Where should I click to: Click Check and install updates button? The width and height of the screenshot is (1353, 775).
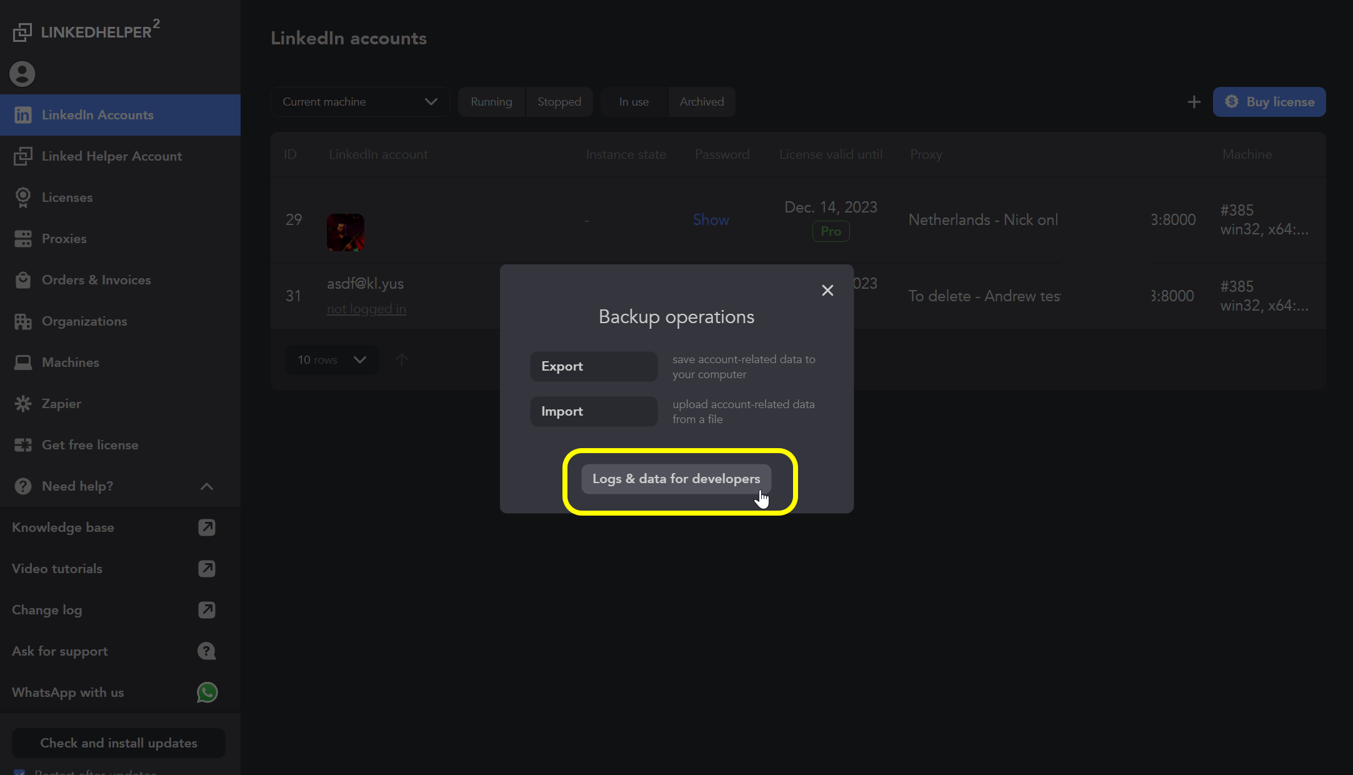[119, 743]
